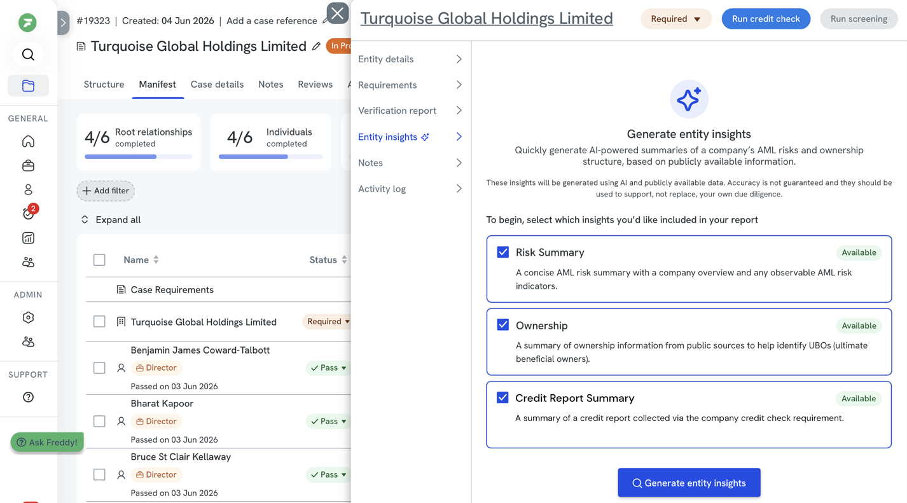Open the search icon in sidebar
907x503 pixels.
(x=28, y=55)
